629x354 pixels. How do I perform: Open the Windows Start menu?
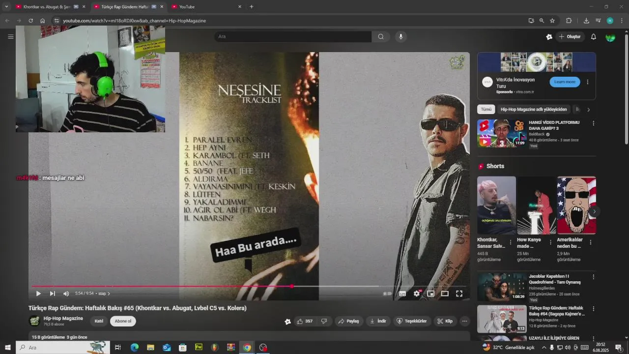pyautogui.click(x=7, y=348)
